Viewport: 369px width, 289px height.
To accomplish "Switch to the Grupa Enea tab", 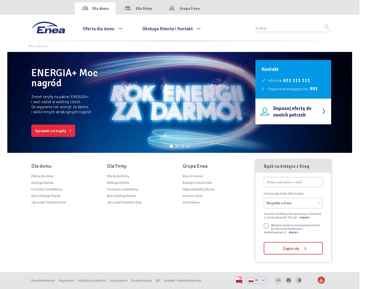I will (184, 9).
